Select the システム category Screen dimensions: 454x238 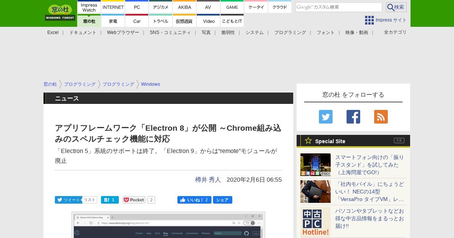255,32
